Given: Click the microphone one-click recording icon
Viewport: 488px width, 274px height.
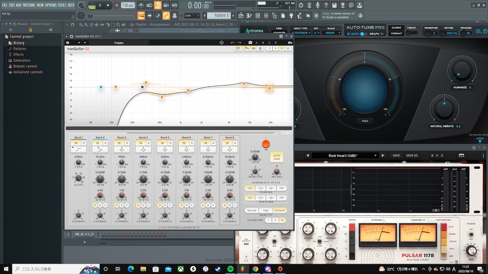Looking at the screenshot, I should pos(318,5).
